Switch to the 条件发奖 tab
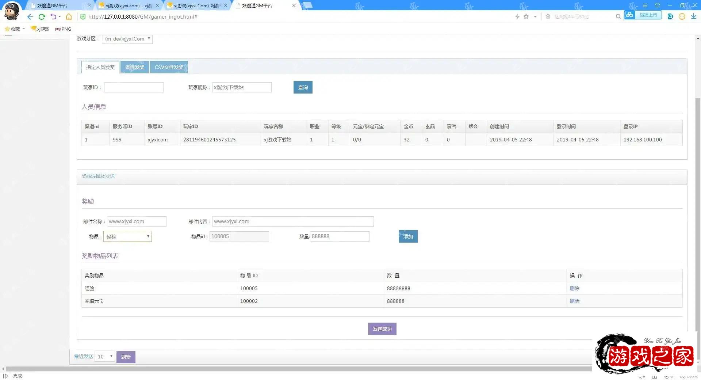This screenshot has width=701, height=380. [x=134, y=67]
